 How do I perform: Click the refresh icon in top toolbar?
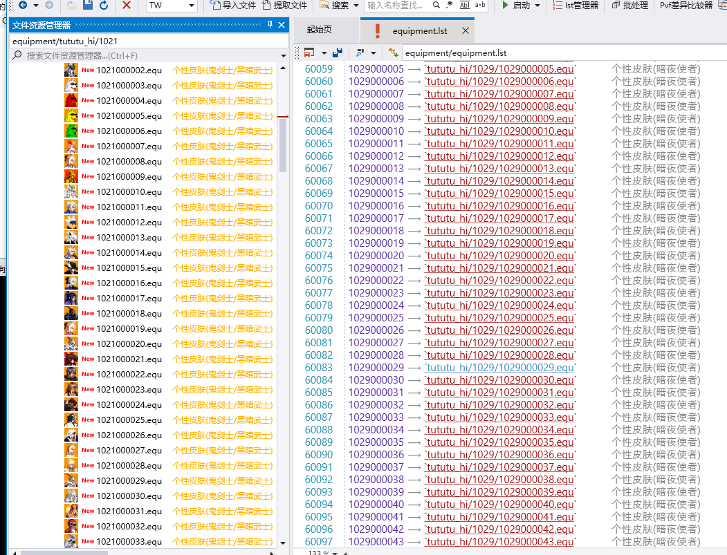tap(104, 6)
